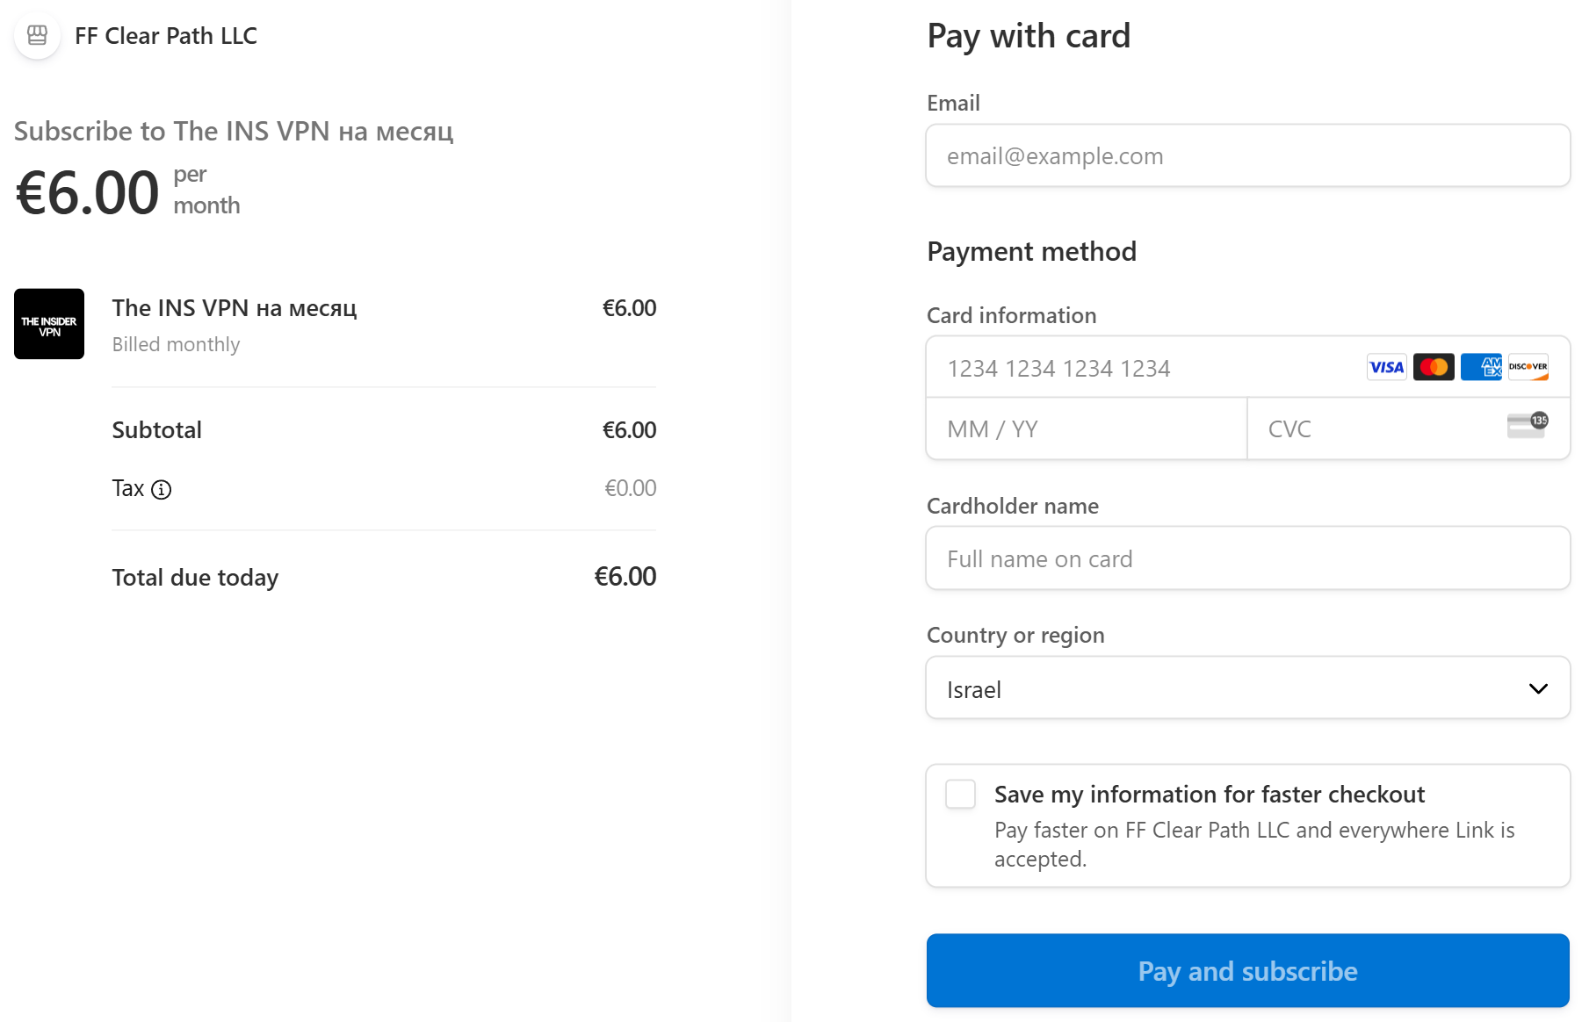Click the FF Clear Path LLC merchant name
Image resolution: width=1582 pixels, height=1022 pixels.
166,36
